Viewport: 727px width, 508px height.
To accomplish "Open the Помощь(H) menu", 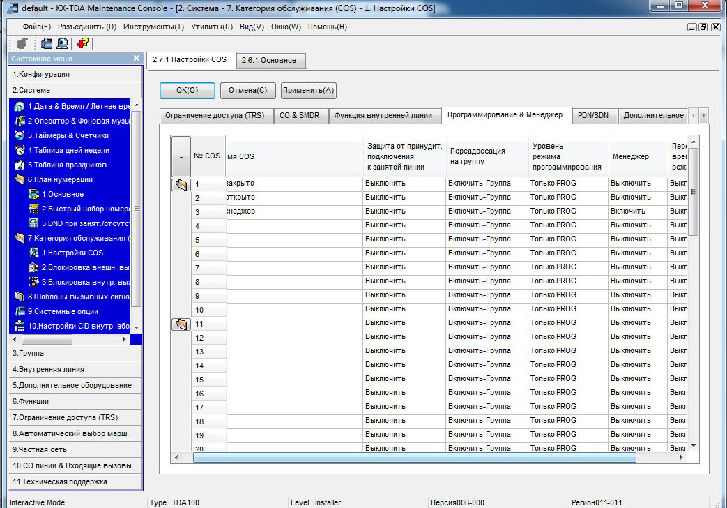I will tap(328, 27).
